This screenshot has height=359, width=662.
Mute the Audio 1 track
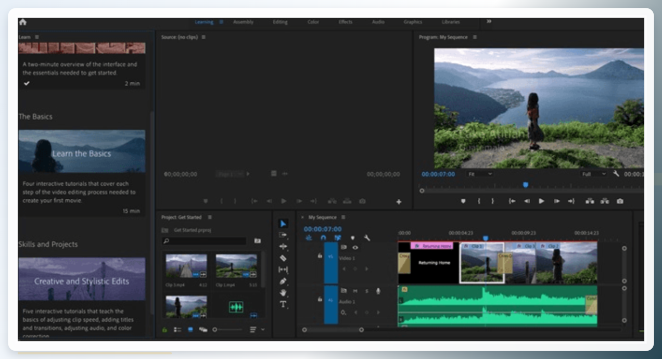coord(355,291)
